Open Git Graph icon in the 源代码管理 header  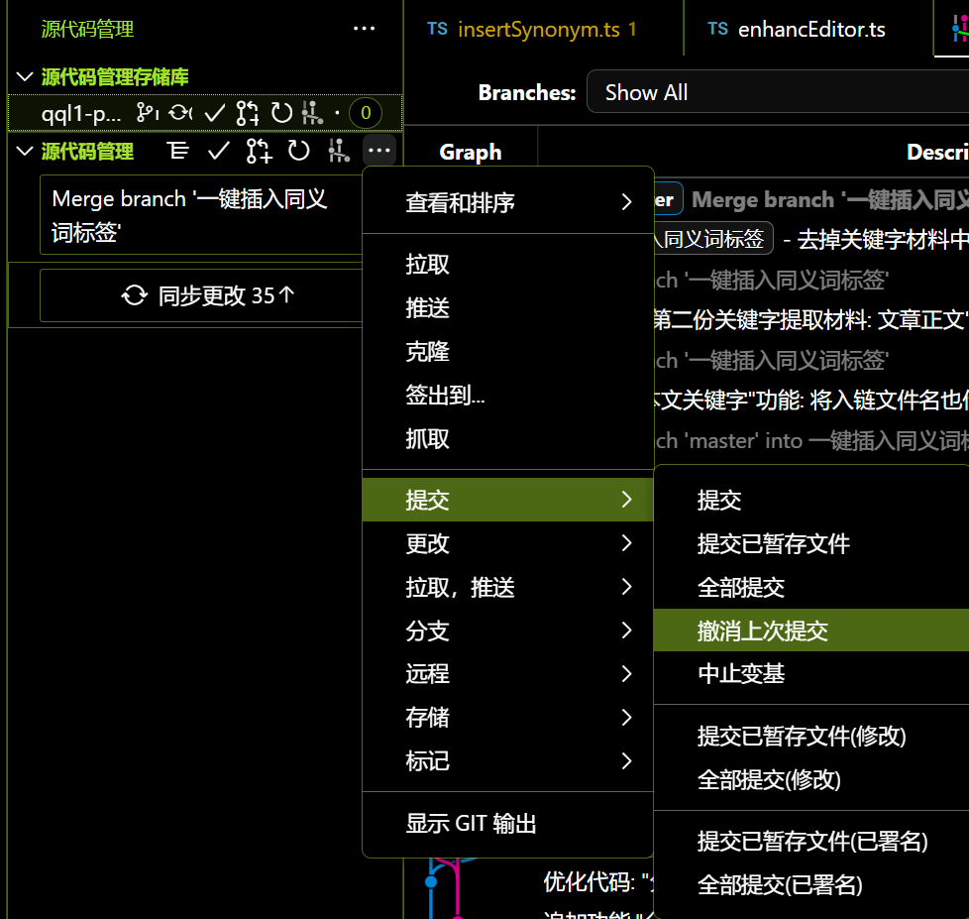339,152
